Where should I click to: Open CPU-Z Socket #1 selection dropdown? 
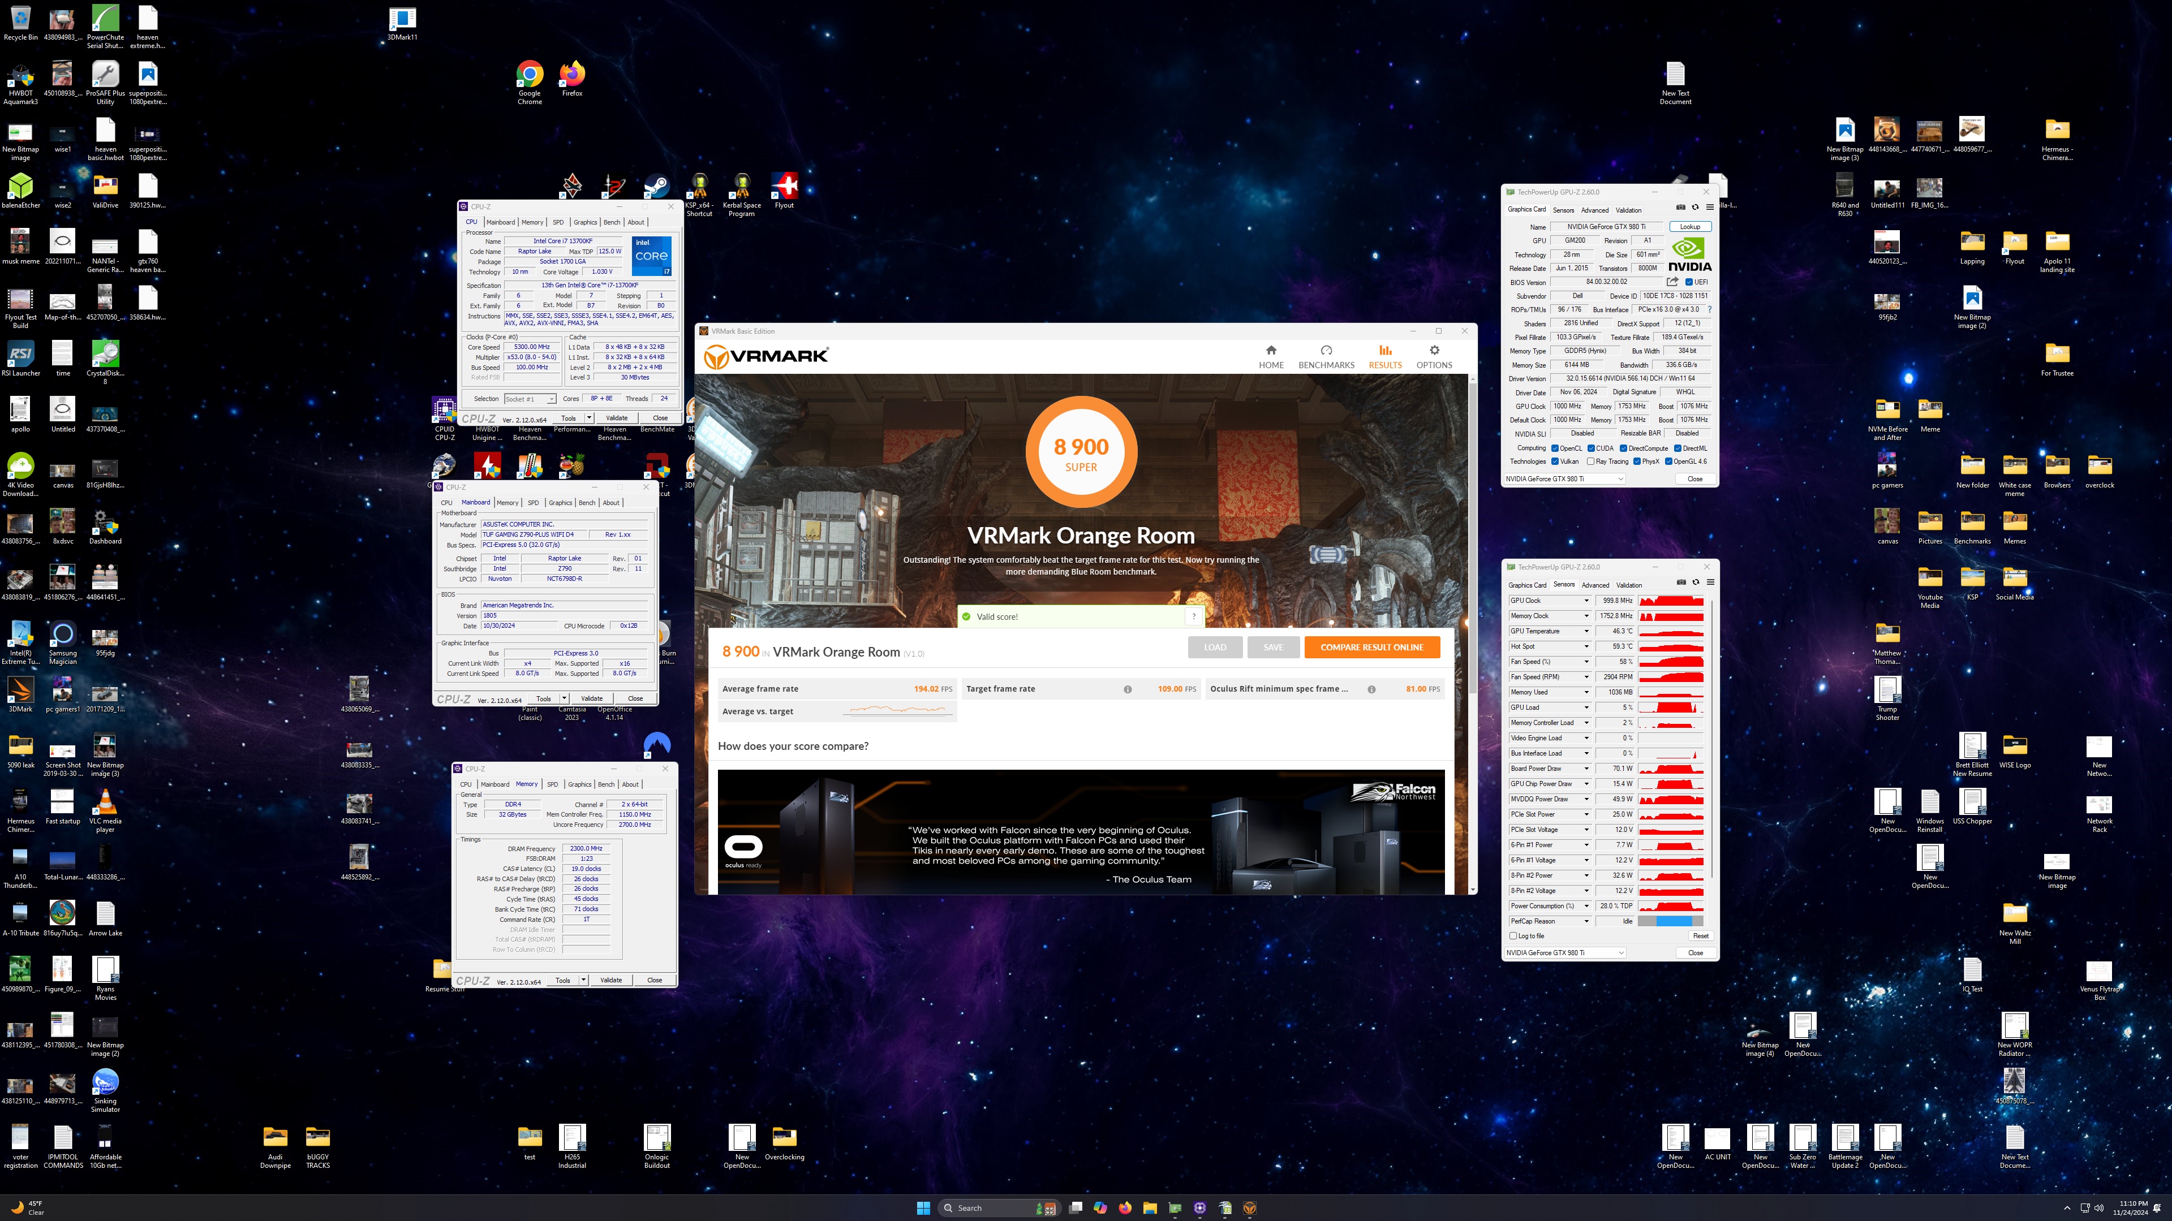530,399
